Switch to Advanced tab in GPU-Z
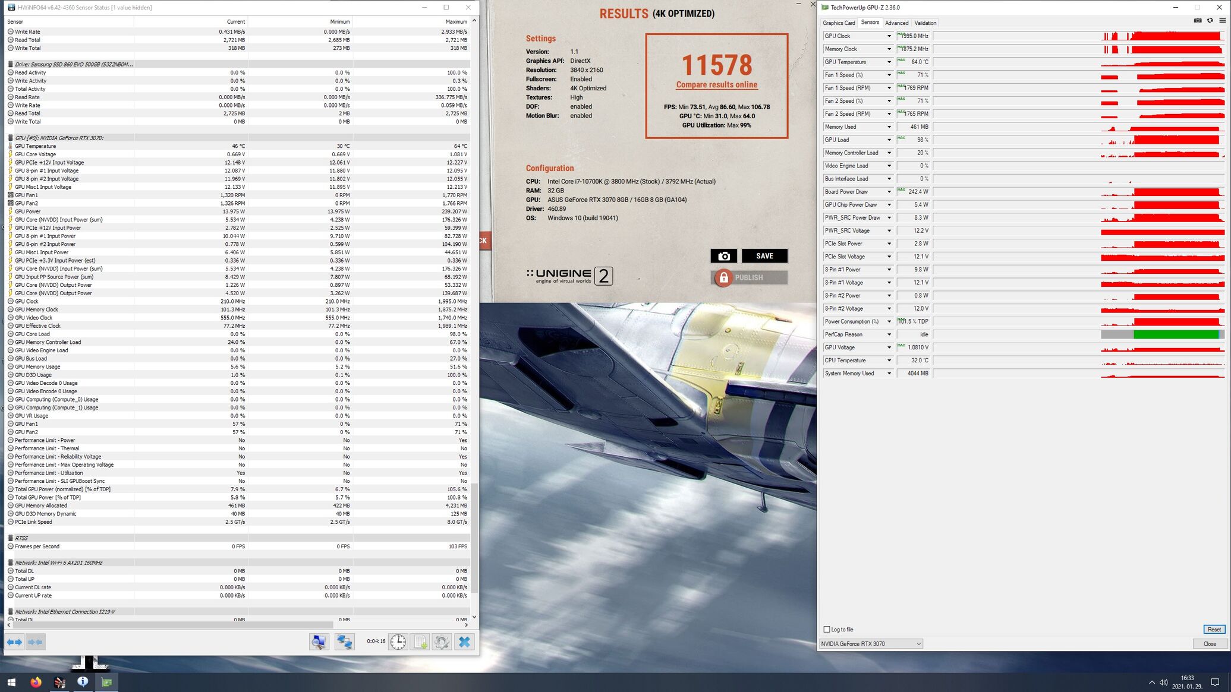1231x692 pixels. point(896,23)
